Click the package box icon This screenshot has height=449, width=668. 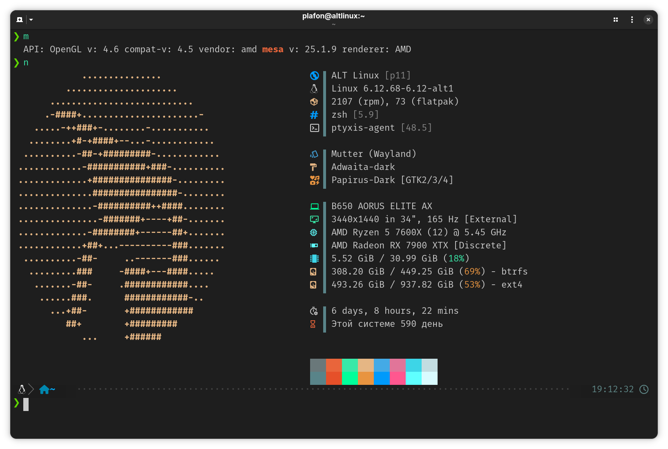314,102
